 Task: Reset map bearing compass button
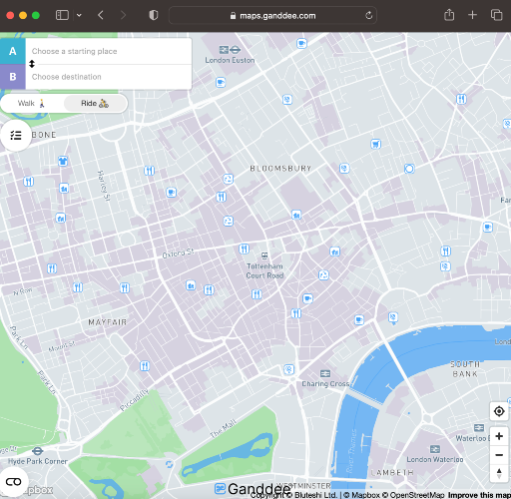pos(499,473)
